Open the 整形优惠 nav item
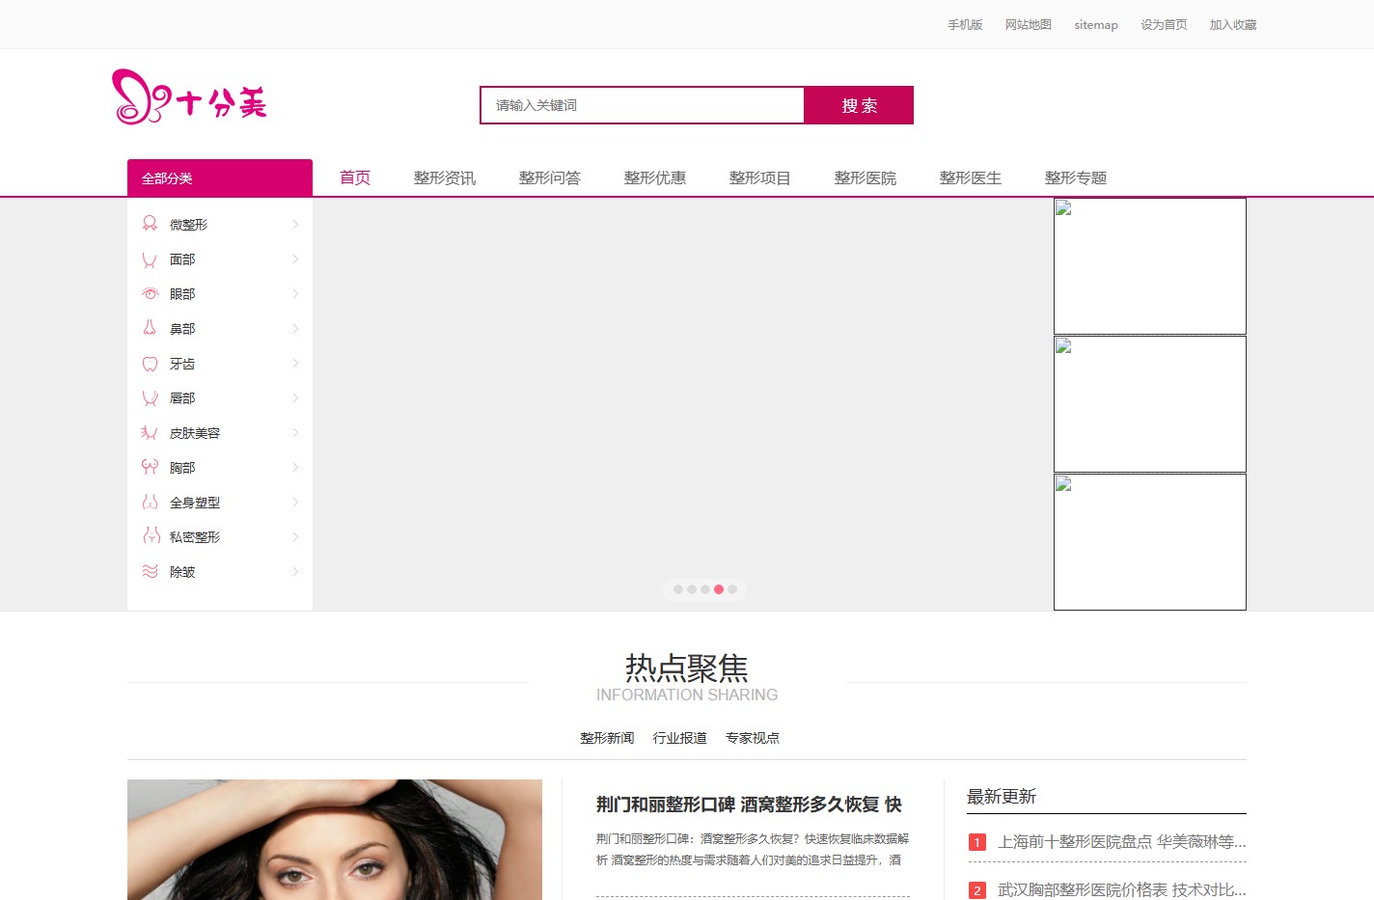The height and width of the screenshot is (900, 1374). (655, 177)
